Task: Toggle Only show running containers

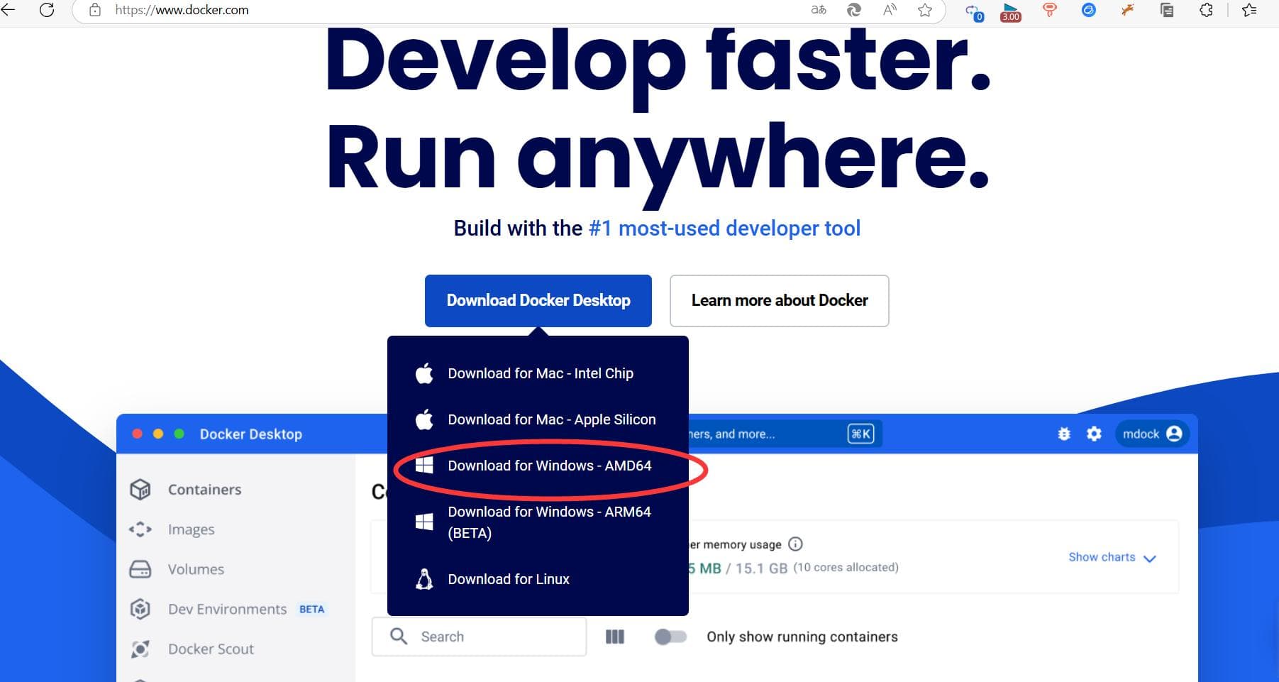Action: [x=670, y=637]
